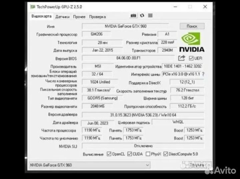Click the WHQL digital signature value

178,122
